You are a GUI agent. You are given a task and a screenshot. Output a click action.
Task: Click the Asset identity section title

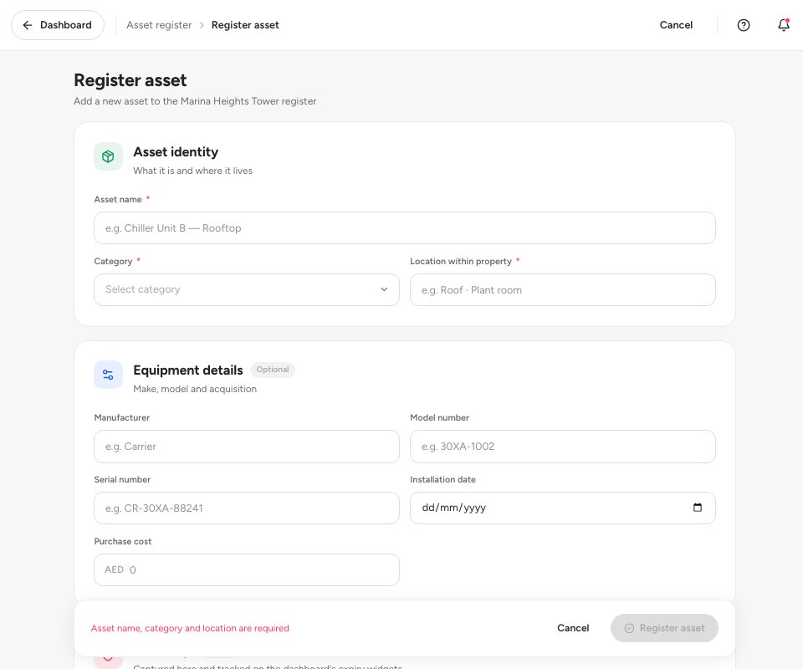(x=176, y=152)
